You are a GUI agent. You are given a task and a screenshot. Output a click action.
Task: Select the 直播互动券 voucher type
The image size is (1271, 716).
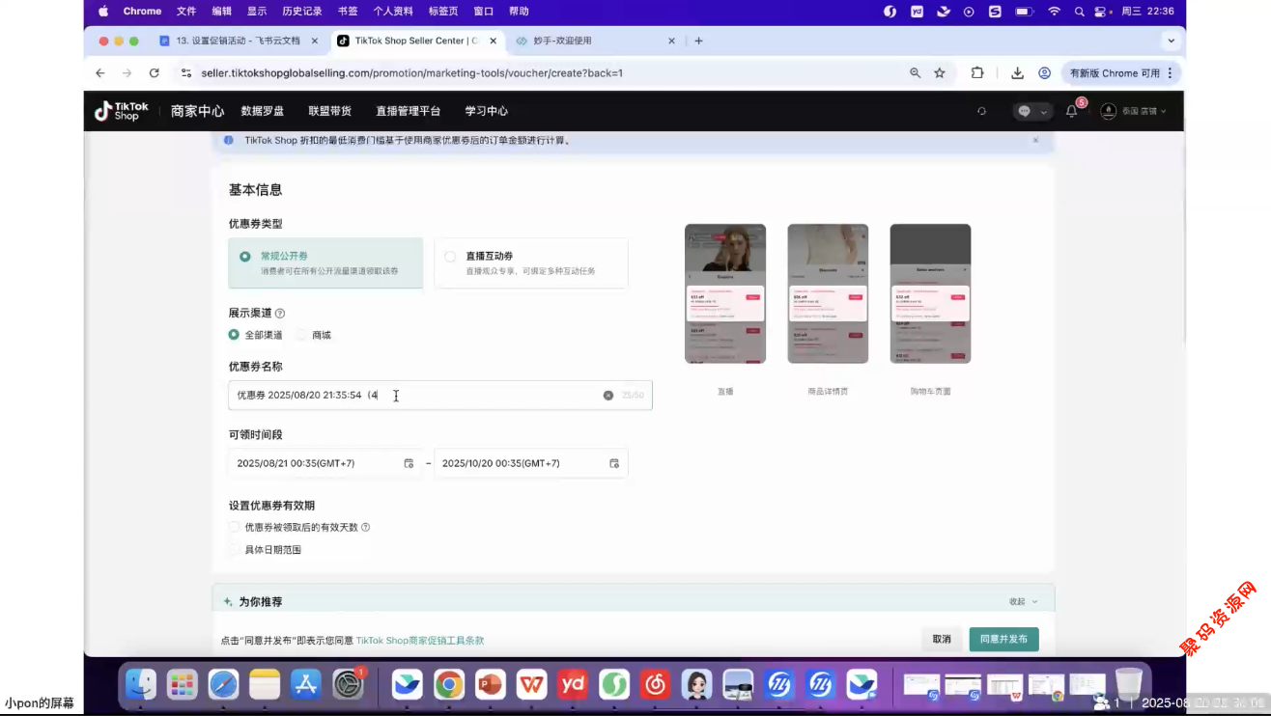click(450, 257)
